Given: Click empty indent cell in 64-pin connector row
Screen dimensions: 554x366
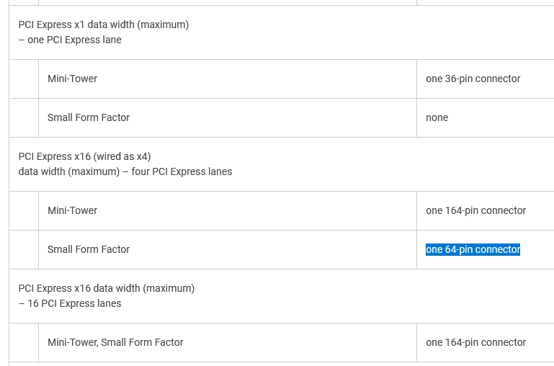Looking at the screenshot, I should 24,249.
